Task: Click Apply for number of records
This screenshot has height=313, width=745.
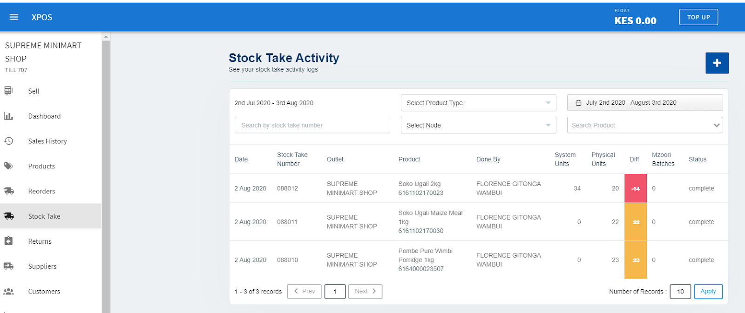Action: [x=708, y=291]
